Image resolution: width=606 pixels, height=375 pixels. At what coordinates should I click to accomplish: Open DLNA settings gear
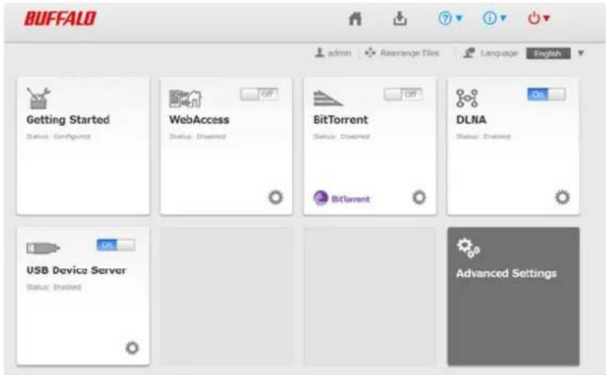(562, 198)
